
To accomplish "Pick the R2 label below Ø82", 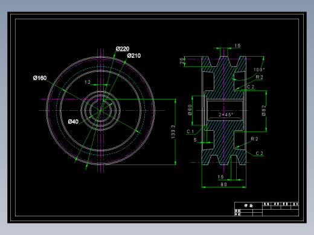I will pos(254,139).
